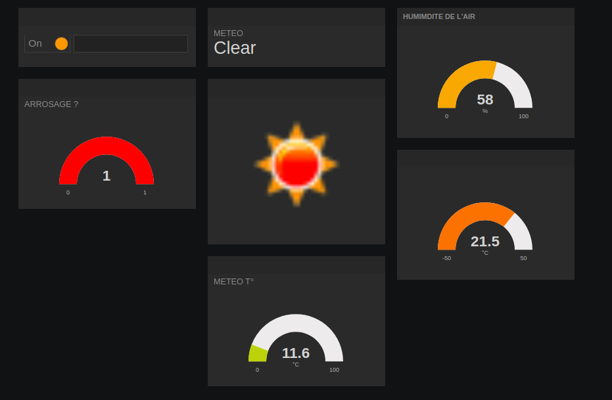Click the -50 minimum gauge label

[446, 258]
